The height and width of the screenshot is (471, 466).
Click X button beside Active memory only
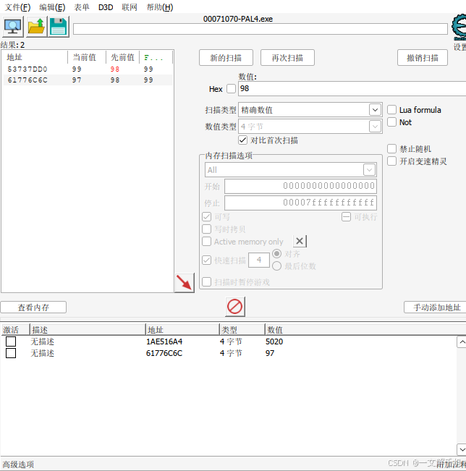pos(300,241)
